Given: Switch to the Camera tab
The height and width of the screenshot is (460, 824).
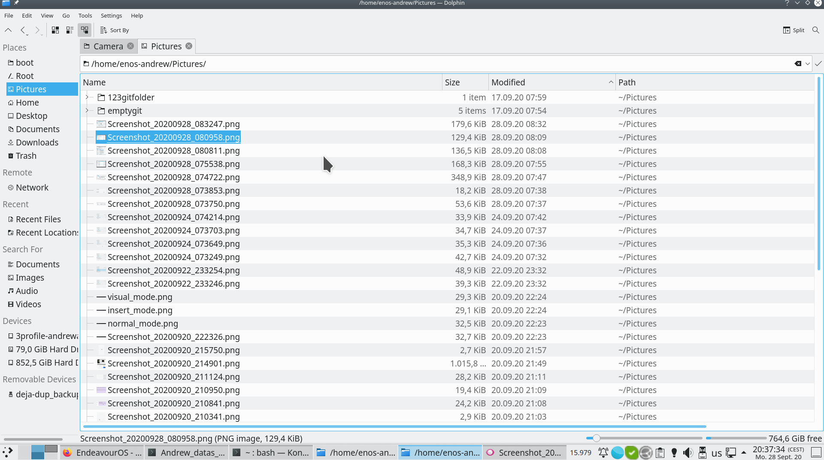Looking at the screenshot, I should click(x=108, y=46).
